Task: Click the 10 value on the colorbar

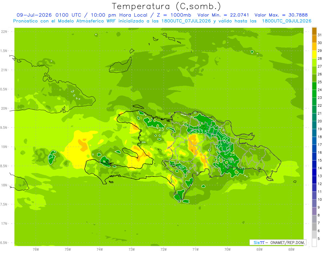Action: click(x=320, y=200)
